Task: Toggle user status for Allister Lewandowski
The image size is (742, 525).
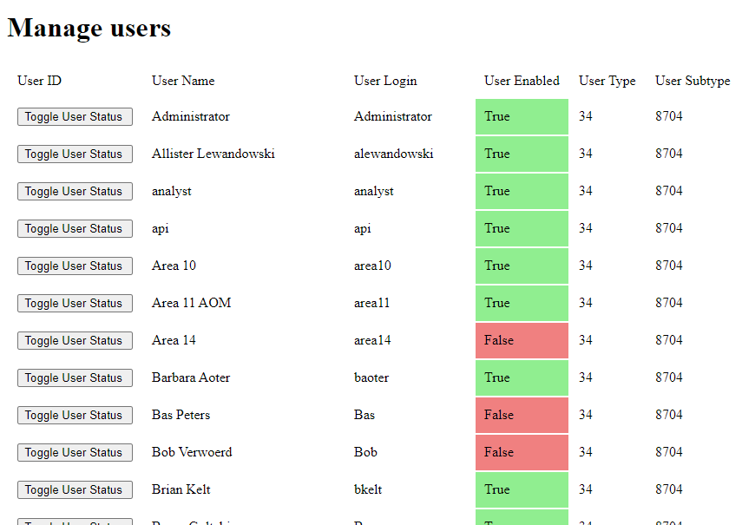Action: pyautogui.click(x=75, y=154)
